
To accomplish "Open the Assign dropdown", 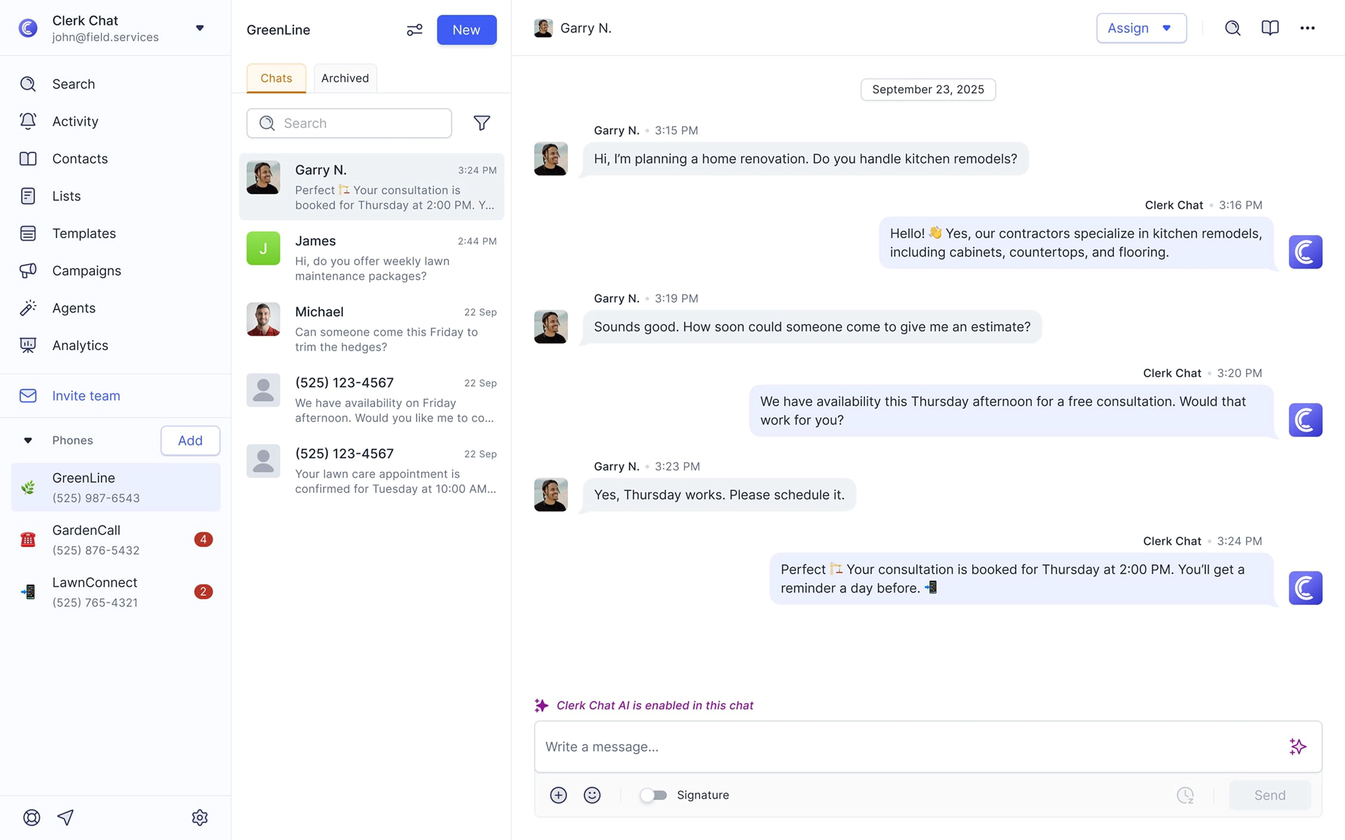I will tap(1141, 28).
